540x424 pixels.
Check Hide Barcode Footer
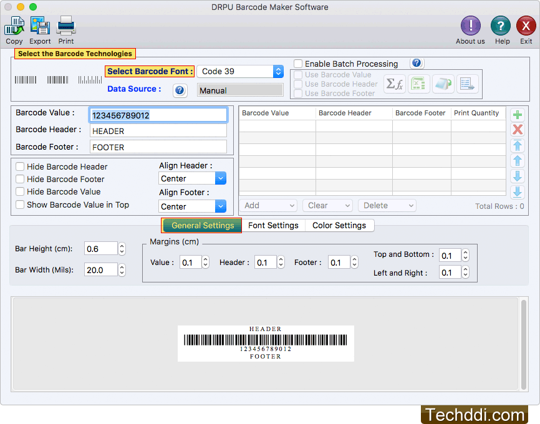coord(20,179)
